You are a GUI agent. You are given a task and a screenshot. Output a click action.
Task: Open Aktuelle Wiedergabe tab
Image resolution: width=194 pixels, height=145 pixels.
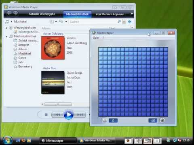tap(42, 14)
